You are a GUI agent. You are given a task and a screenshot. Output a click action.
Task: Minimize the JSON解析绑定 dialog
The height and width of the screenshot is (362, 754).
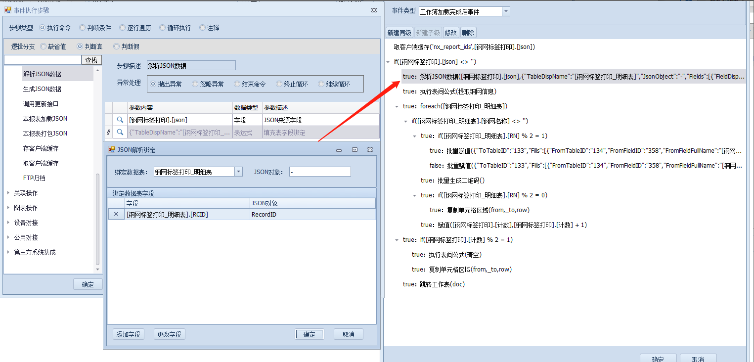point(339,150)
